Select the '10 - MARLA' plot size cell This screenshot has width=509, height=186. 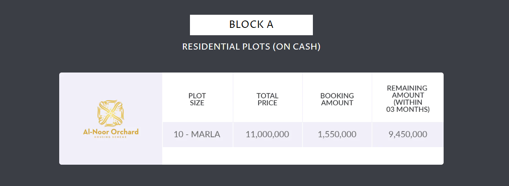(197, 134)
